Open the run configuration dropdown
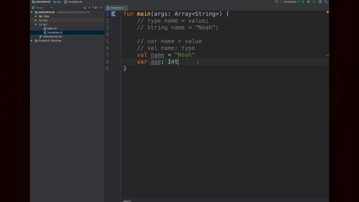 tap(291, 2)
